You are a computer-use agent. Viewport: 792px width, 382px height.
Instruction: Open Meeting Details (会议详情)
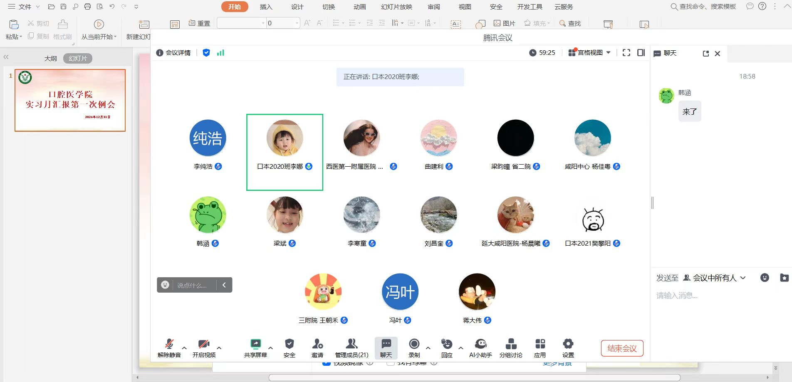click(x=174, y=53)
